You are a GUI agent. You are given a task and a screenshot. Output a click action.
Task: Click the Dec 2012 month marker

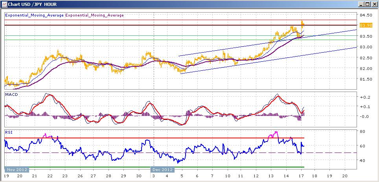pos(162,169)
